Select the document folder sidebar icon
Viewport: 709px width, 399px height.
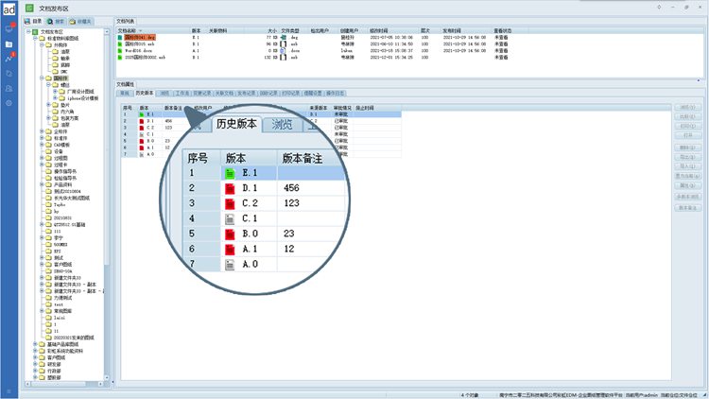pyautogui.click(x=9, y=43)
